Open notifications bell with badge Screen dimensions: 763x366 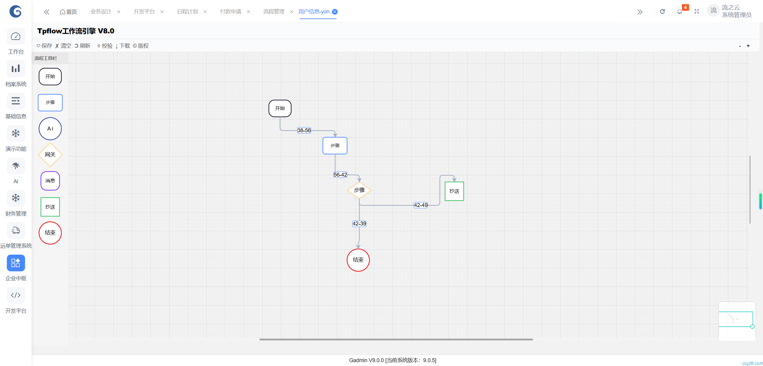[679, 12]
